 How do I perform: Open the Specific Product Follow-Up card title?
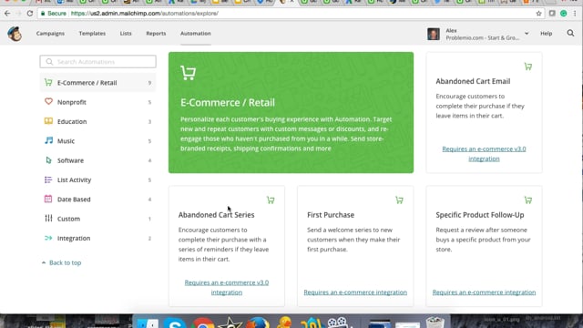tap(480, 215)
